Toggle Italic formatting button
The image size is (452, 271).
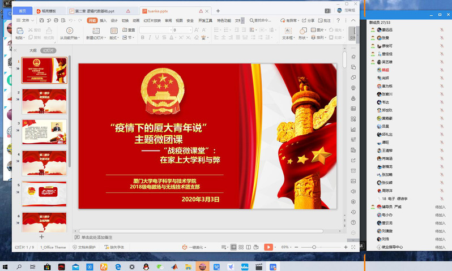(149, 38)
